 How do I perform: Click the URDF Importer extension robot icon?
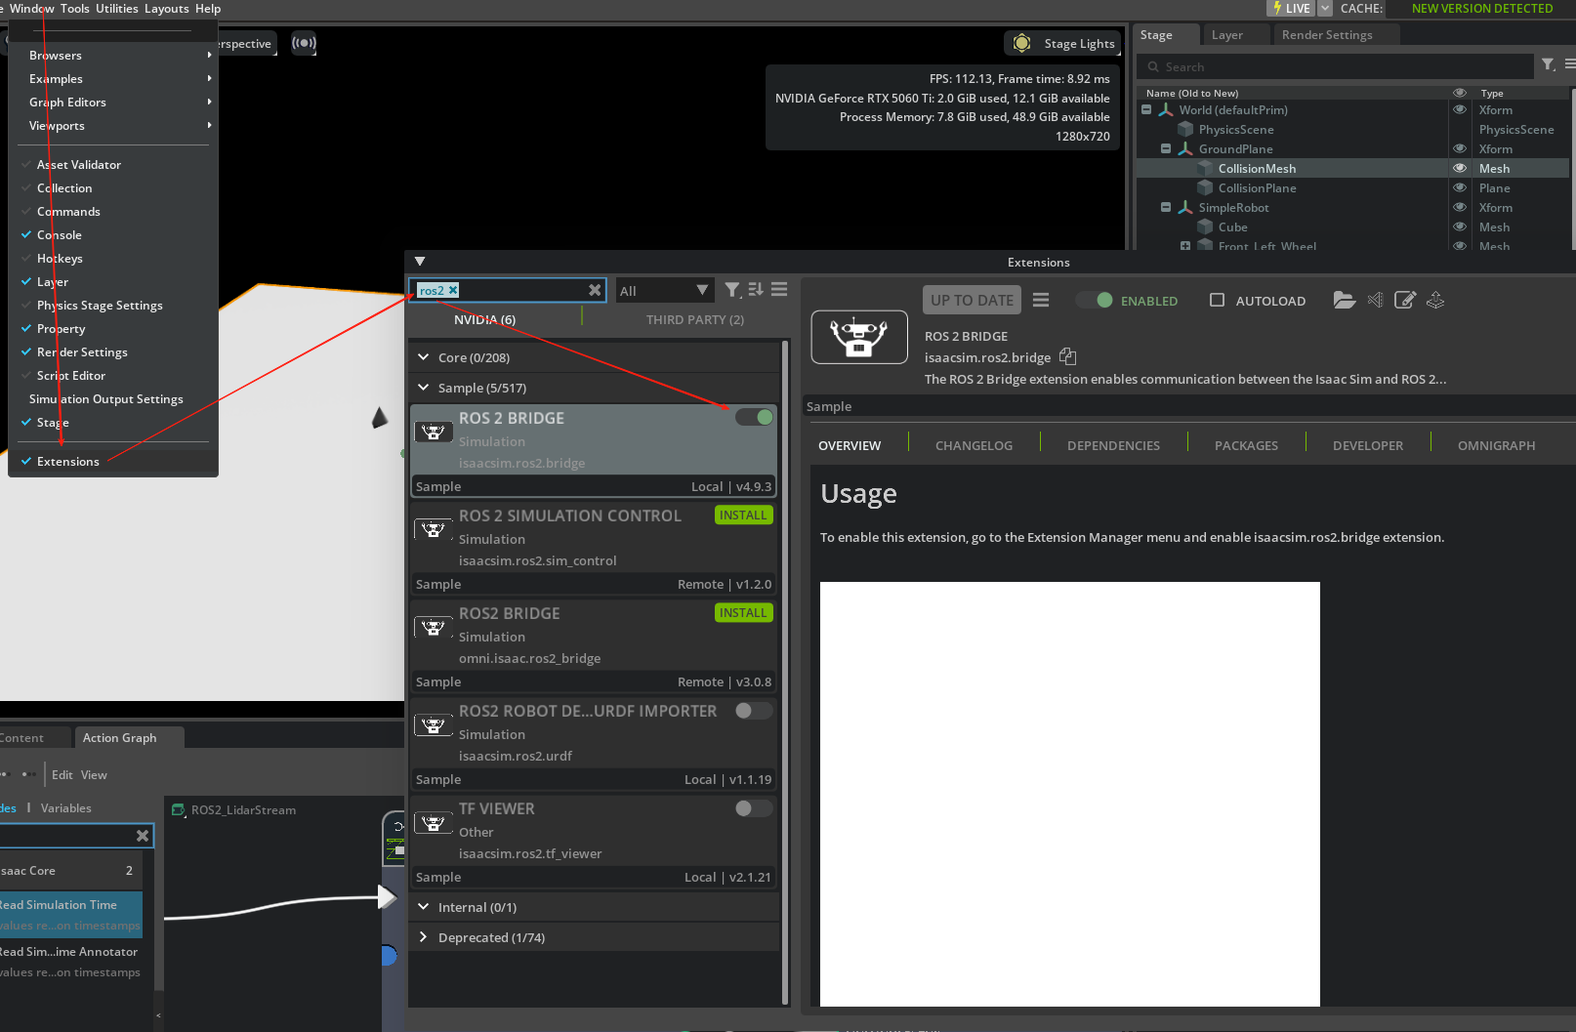pos(434,725)
